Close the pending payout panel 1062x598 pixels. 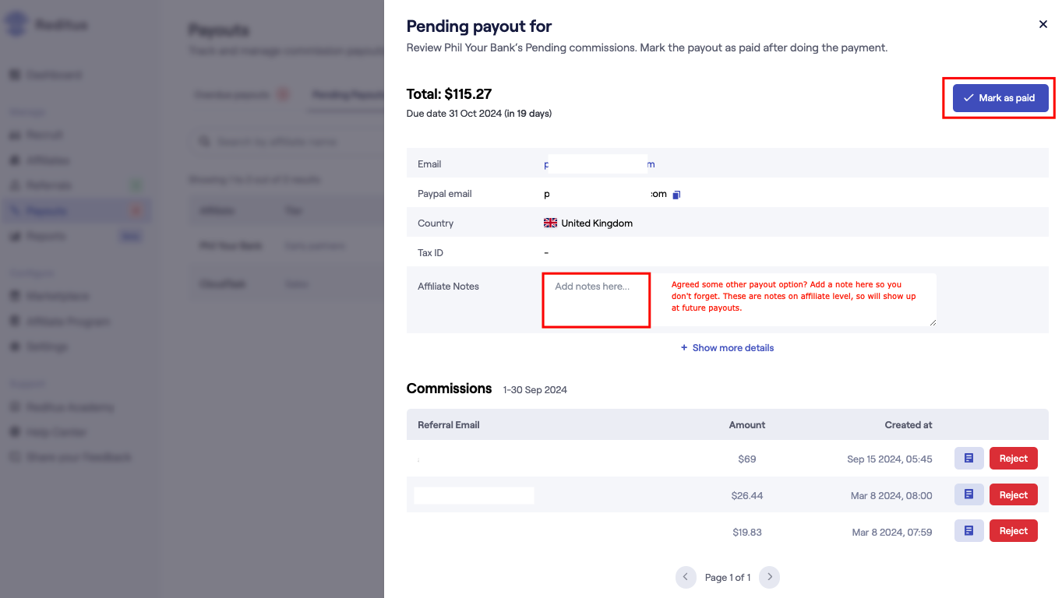pos(1043,24)
